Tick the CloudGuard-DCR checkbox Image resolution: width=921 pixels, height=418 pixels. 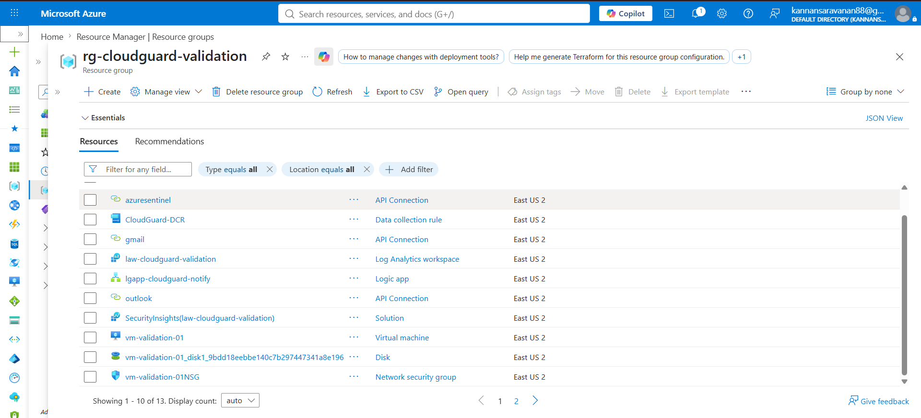[x=90, y=220]
